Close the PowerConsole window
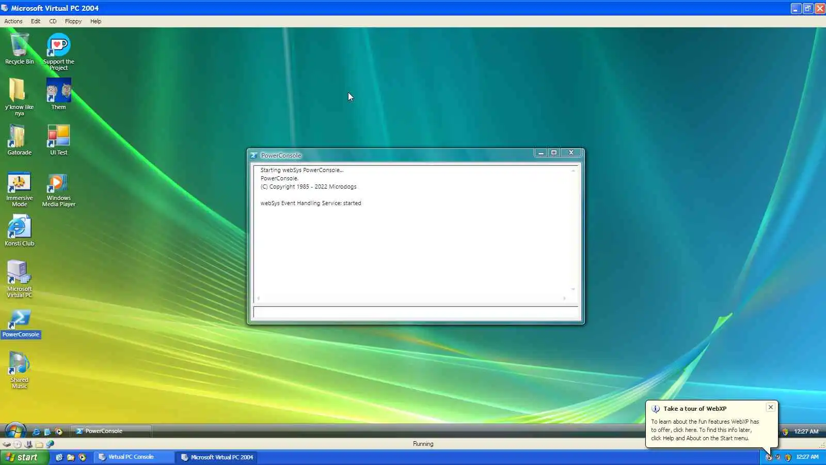The height and width of the screenshot is (465, 826). (x=571, y=152)
